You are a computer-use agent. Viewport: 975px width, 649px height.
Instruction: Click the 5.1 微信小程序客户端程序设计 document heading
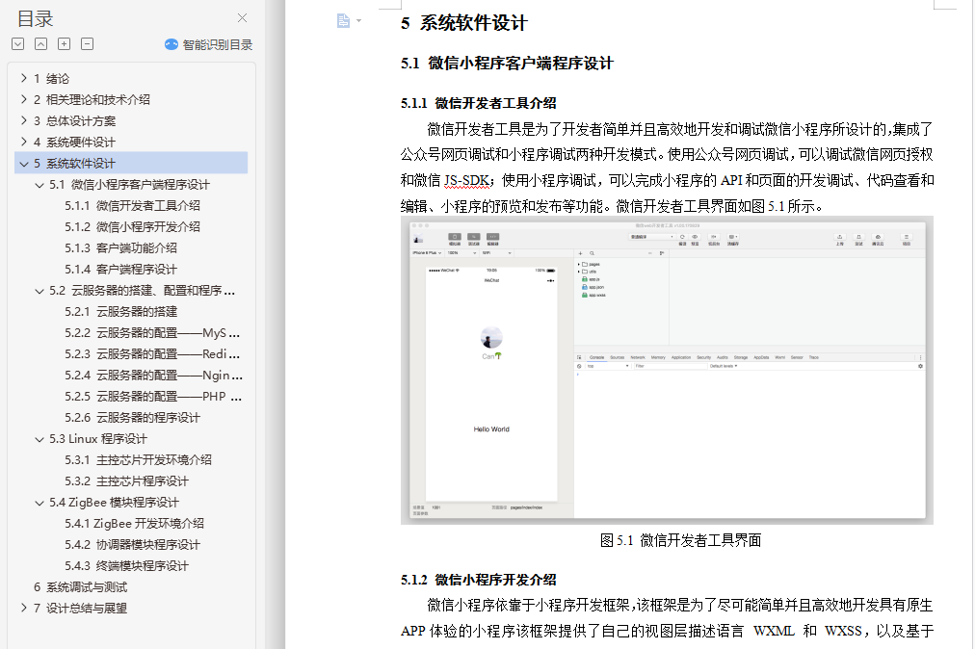(507, 63)
